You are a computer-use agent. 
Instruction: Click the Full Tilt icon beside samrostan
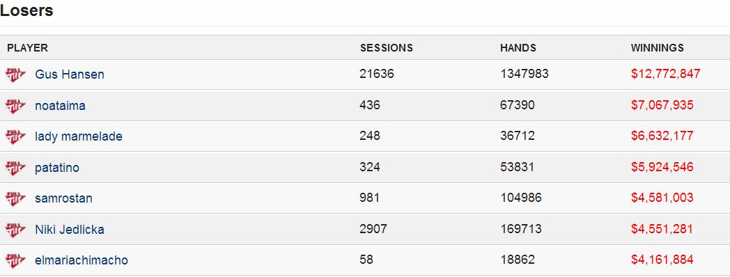(x=15, y=198)
